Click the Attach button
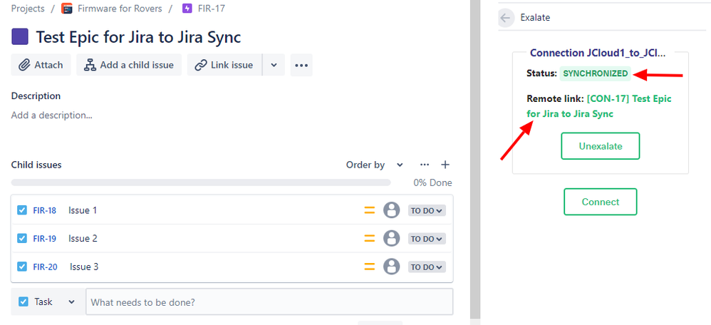 41,65
